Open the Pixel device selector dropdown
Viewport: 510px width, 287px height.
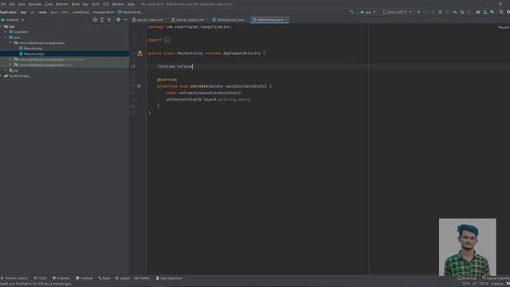coord(397,12)
